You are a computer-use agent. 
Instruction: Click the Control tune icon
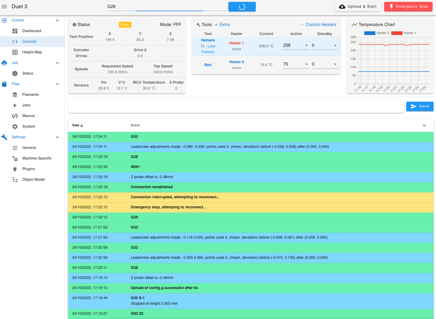click(x=4, y=20)
